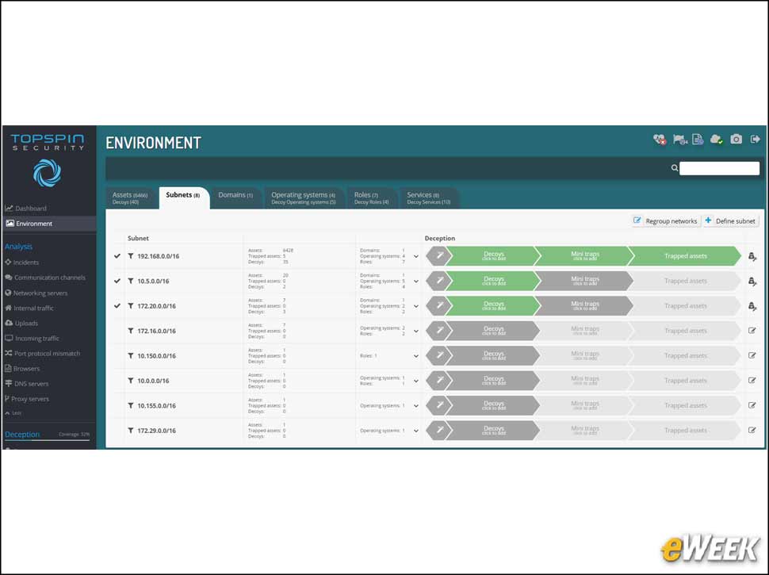The height and width of the screenshot is (575, 769).
Task: Expand details chevron for 172.29.0.0/16
Action: point(416,431)
